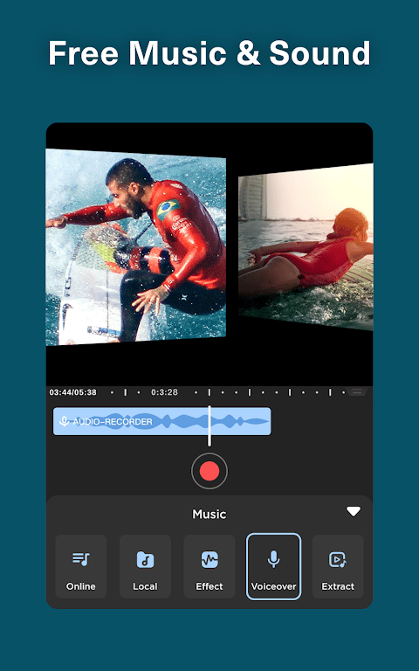Click the white playhead line on timeline

pos(209,425)
